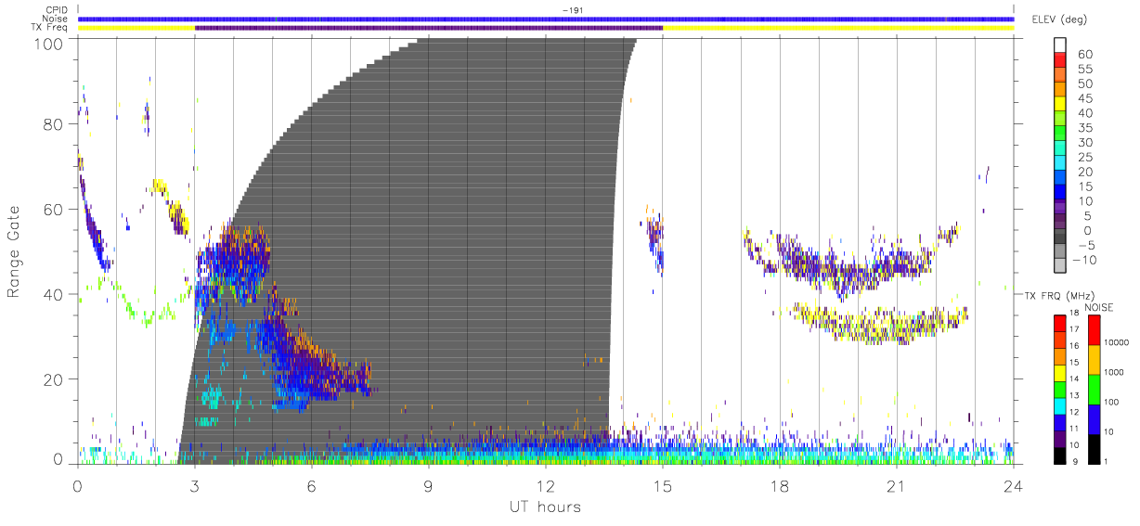Select the green 100–1000 NOISE swatch
This screenshot has width=1140, height=526.
(1094, 389)
